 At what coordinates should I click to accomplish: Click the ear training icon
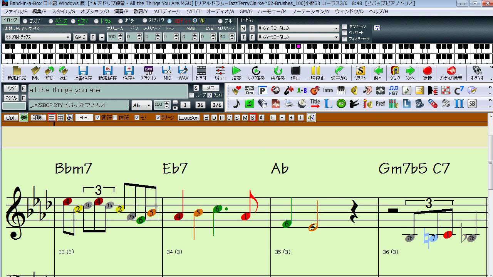tap(367, 90)
